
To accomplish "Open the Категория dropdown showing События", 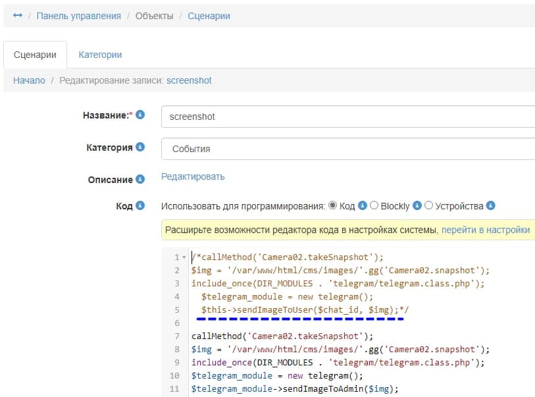I will pyautogui.click(x=347, y=149).
